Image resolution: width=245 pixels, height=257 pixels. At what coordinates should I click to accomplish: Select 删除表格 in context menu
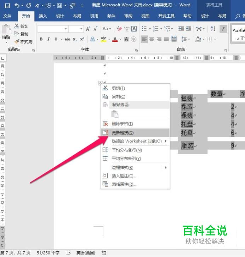click(x=135, y=124)
